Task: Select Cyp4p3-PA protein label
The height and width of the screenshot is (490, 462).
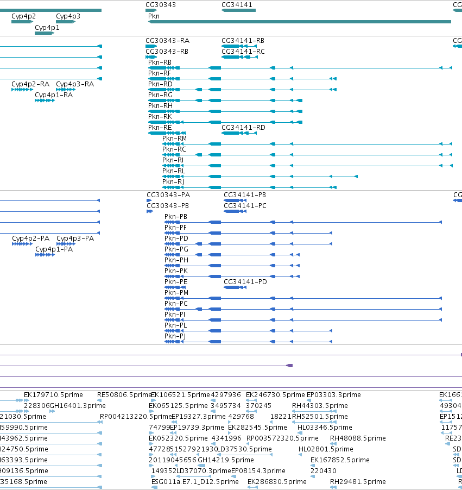Action: pos(75,238)
